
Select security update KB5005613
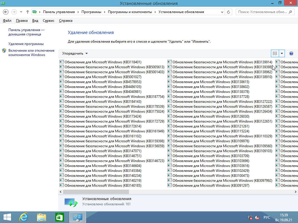pos(112,67)
